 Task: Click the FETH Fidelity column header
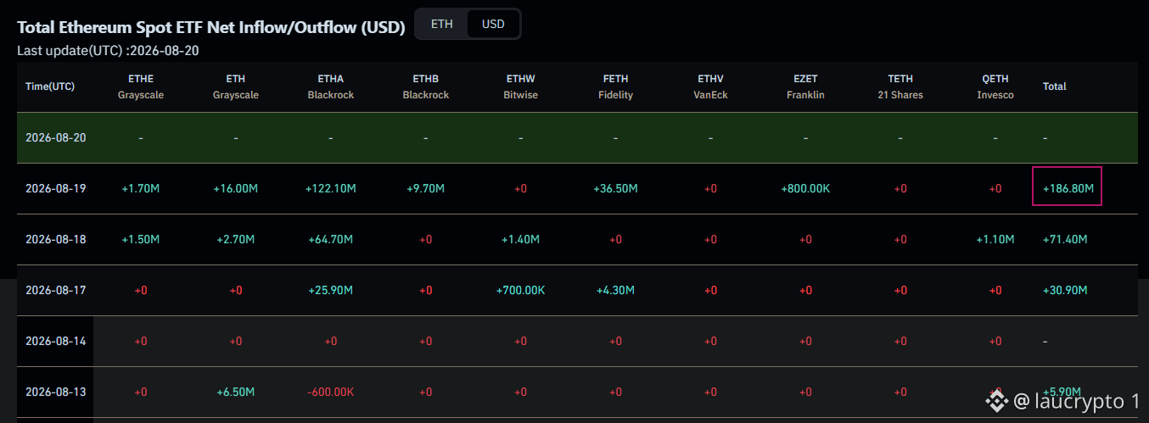click(x=615, y=86)
